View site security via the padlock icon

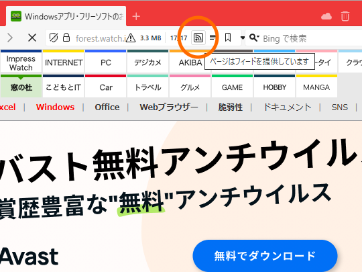(66, 37)
